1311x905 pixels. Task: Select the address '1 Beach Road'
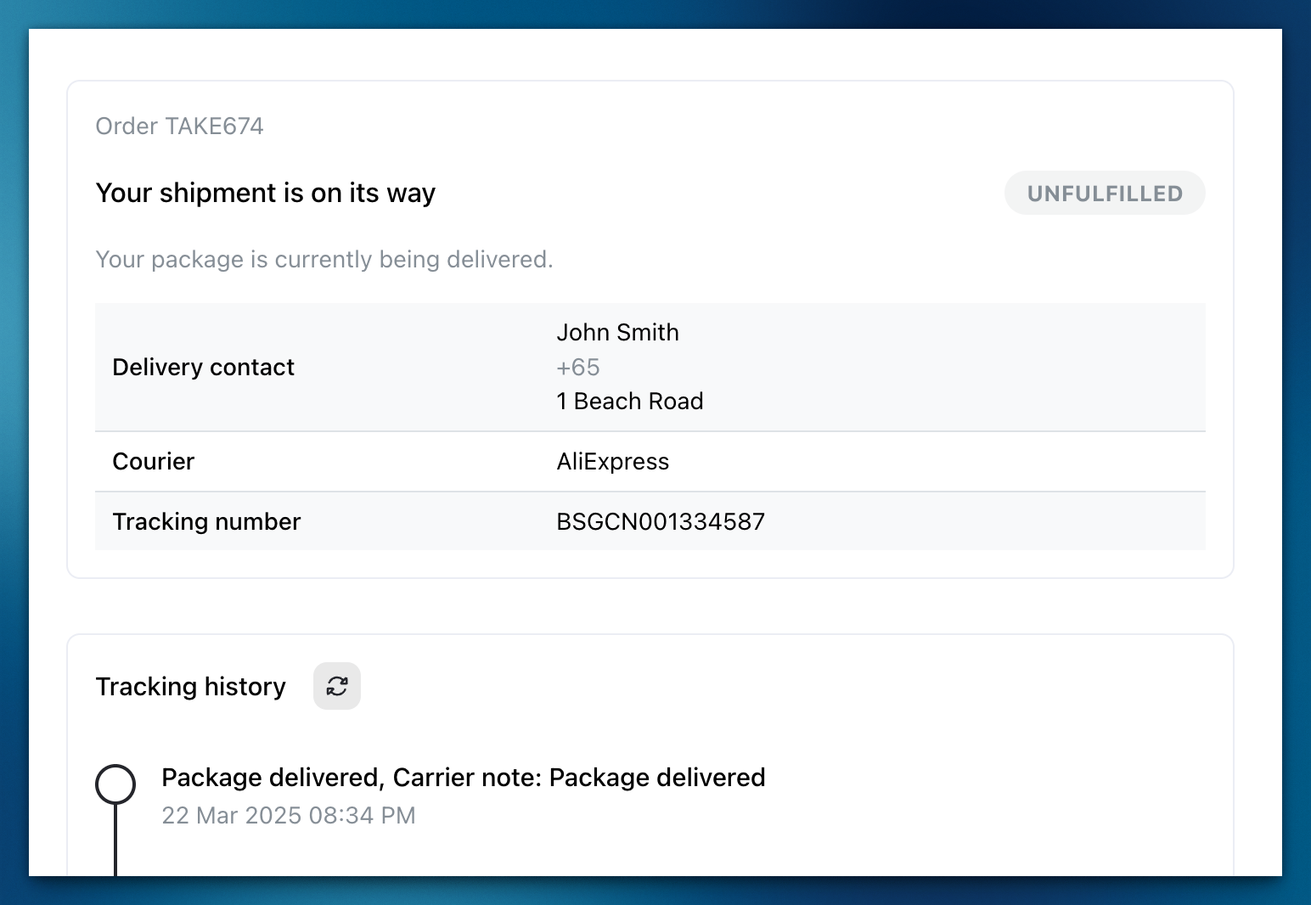tap(630, 402)
